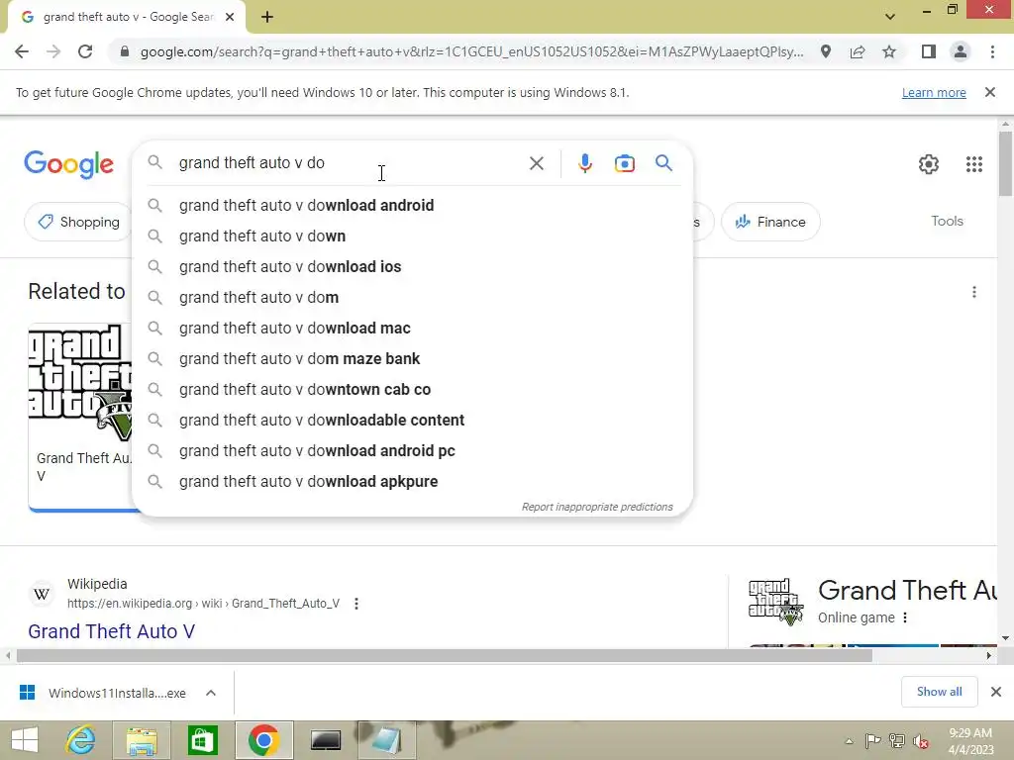The height and width of the screenshot is (760, 1014).
Task: Open Google quick settings gear
Action: tap(929, 164)
